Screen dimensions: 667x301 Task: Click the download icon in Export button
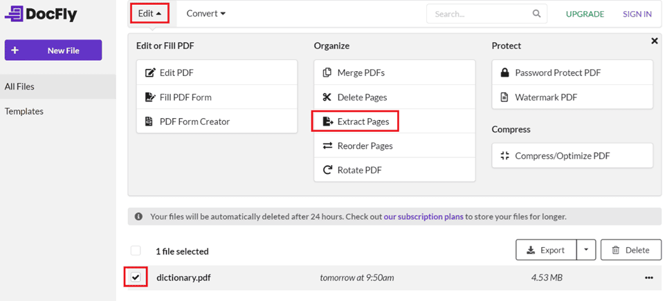click(531, 250)
